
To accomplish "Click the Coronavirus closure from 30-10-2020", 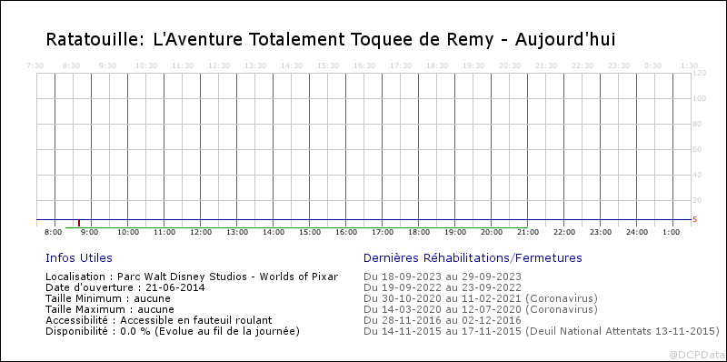I will pos(481,298).
